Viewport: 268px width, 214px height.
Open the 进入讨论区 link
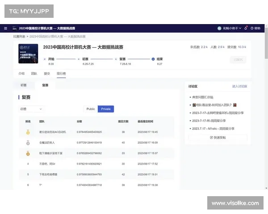(239, 86)
